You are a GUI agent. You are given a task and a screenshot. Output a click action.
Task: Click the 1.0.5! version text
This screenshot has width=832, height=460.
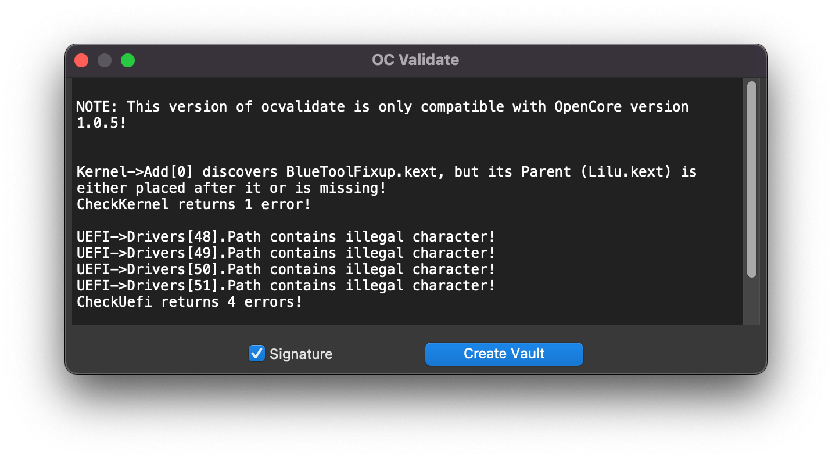101,123
